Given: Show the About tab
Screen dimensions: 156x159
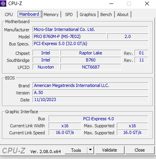Looking at the screenshot, I should 123,14.
